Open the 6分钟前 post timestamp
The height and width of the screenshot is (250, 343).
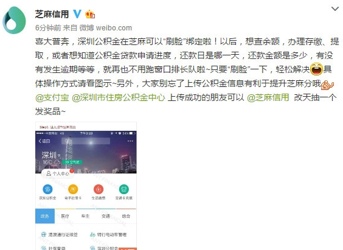point(48,28)
